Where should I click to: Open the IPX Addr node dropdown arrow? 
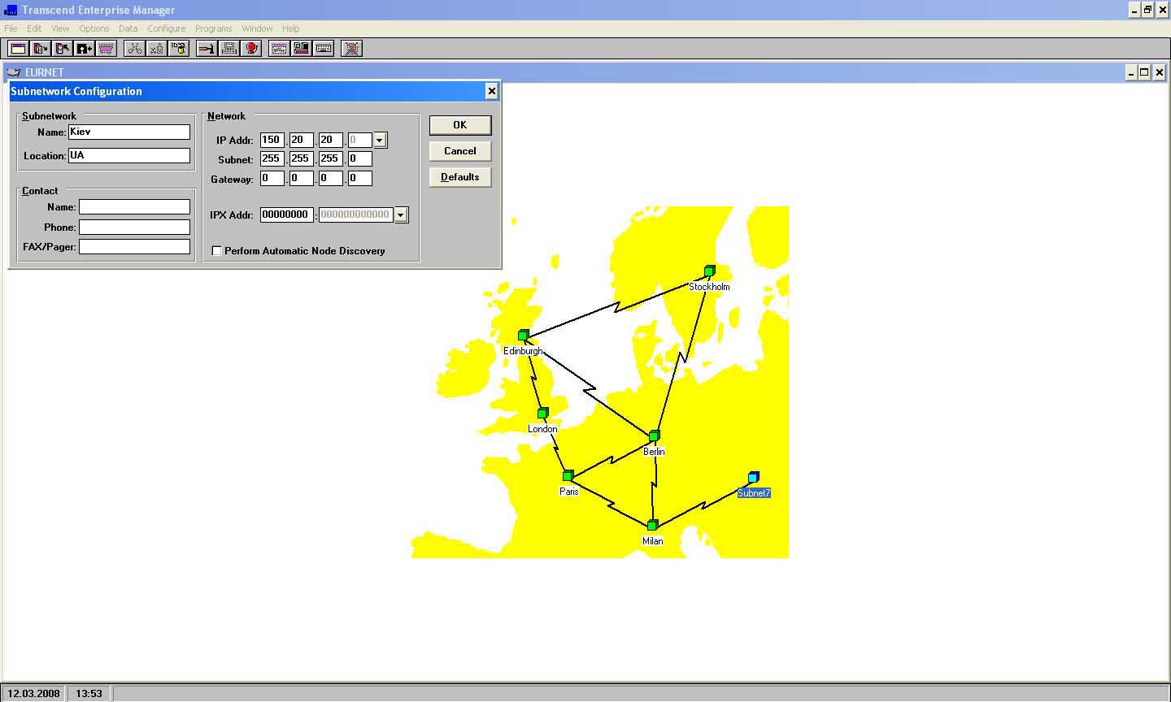point(401,215)
